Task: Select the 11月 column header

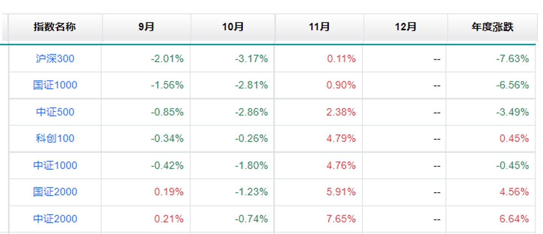Action: [319, 27]
